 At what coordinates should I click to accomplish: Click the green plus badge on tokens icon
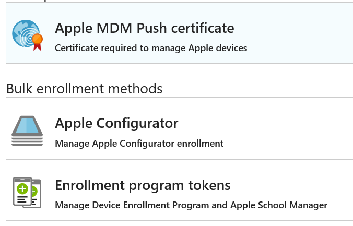[22, 188]
